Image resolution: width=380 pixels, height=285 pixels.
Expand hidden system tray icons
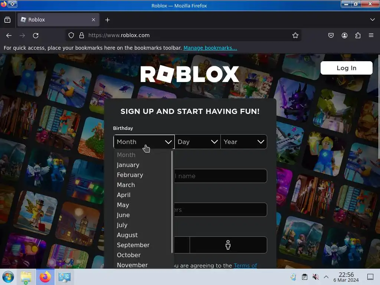point(326,277)
